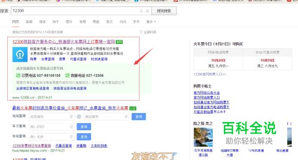The height and width of the screenshot is (160, 298).
Task: Click the www.12306.cn URL text
Action: point(24,98)
